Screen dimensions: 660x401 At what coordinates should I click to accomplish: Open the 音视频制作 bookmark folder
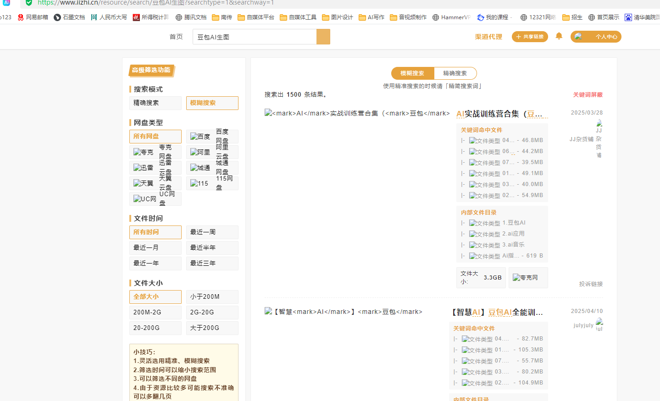[x=408, y=17]
